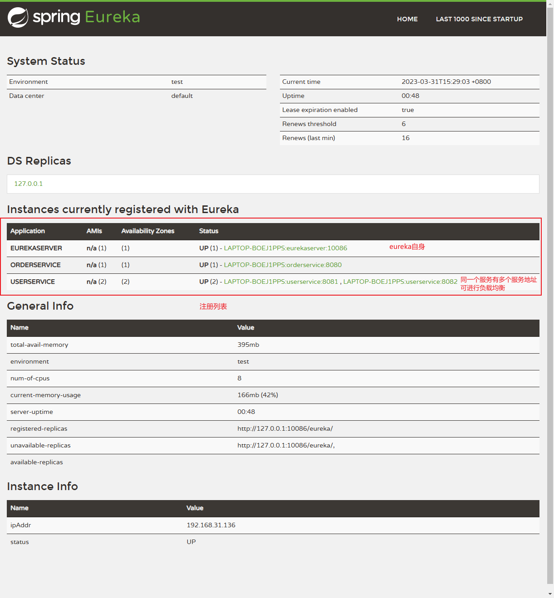Image resolution: width=554 pixels, height=598 pixels.
Task: Click the ipAddr row name
Action: (21, 525)
